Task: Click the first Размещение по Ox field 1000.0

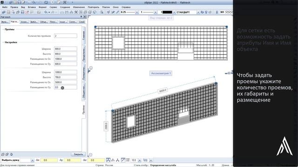Action: (66, 59)
